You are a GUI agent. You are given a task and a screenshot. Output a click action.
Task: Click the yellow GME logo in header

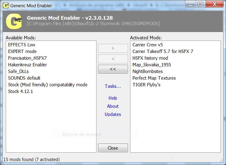[x=13, y=21]
